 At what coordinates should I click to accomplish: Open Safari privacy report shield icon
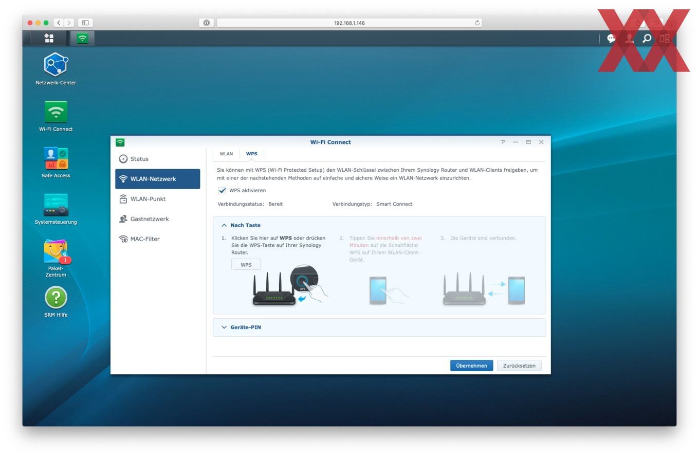pyautogui.click(x=206, y=23)
